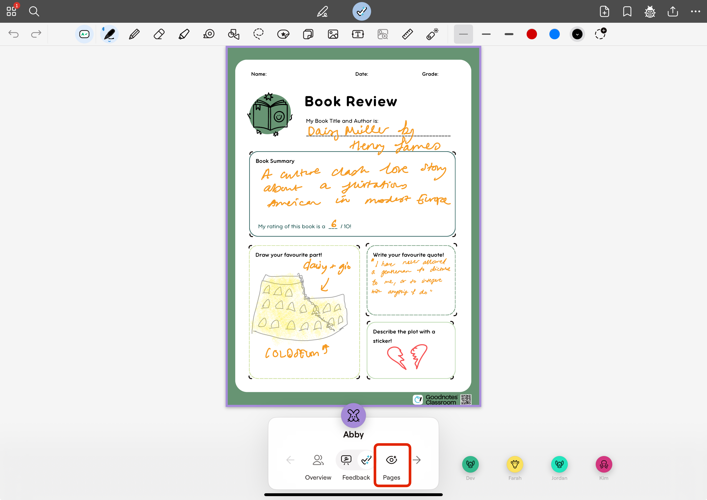Switch to student Farah
Viewport: 707px width, 500px height.
click(515, 464)
